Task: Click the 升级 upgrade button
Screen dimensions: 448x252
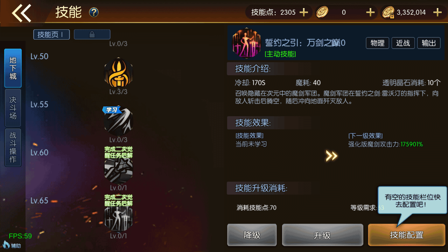Action: click(x=322, y=235)
